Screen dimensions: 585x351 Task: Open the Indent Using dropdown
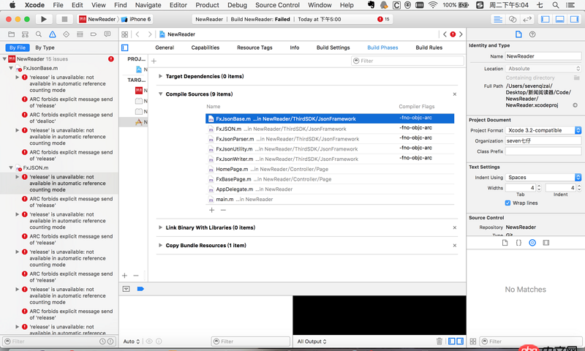pos(543,177)
